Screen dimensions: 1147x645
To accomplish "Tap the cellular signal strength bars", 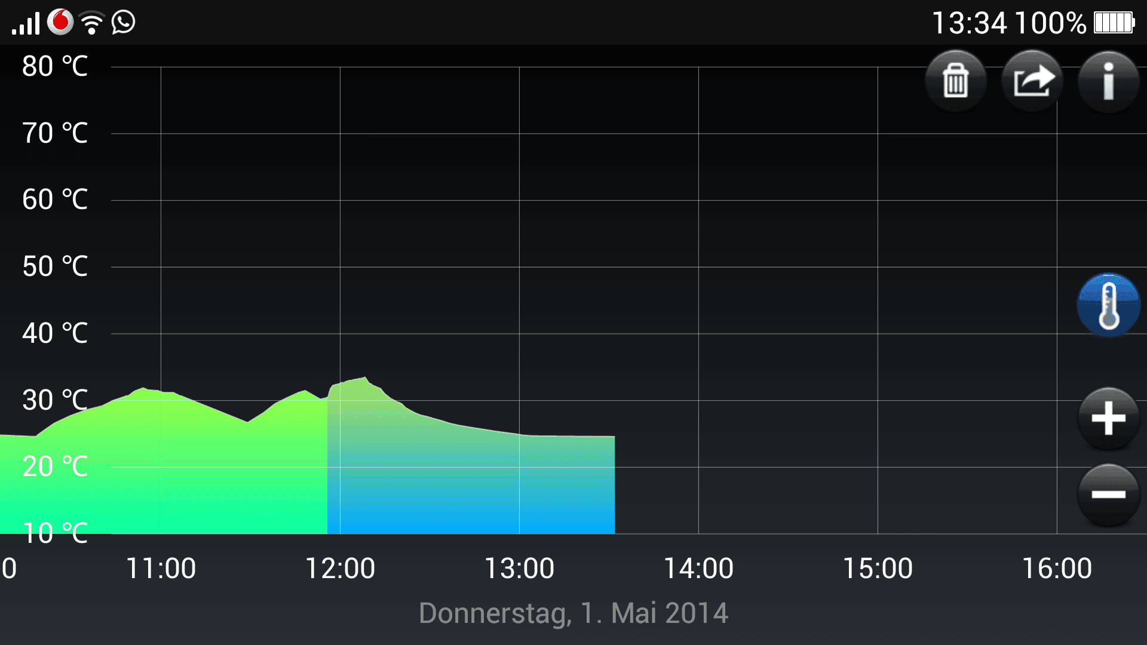I will click(26, 24).
